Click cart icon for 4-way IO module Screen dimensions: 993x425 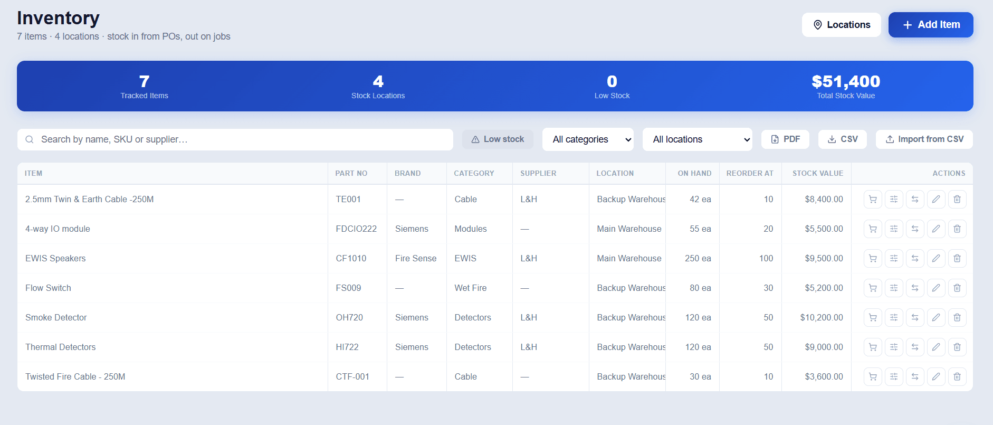pos(873,229)
